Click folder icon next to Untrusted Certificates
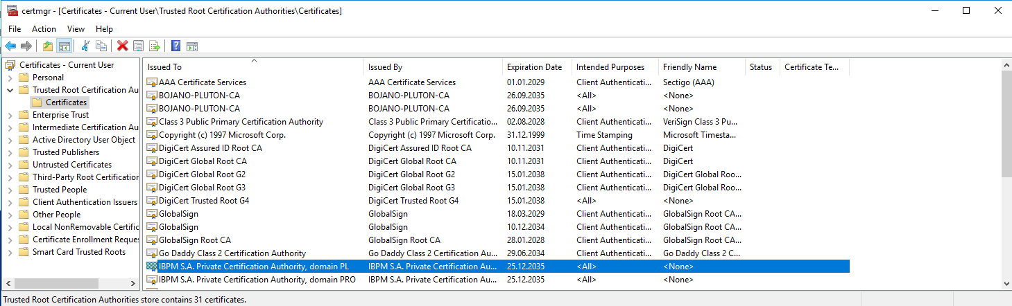The width and height of the screenshot is (1012, 306). 24,165
